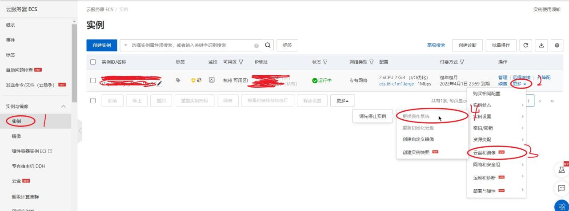
Task: Click filter icon on 网络类型 column
Action: point(371,62)
